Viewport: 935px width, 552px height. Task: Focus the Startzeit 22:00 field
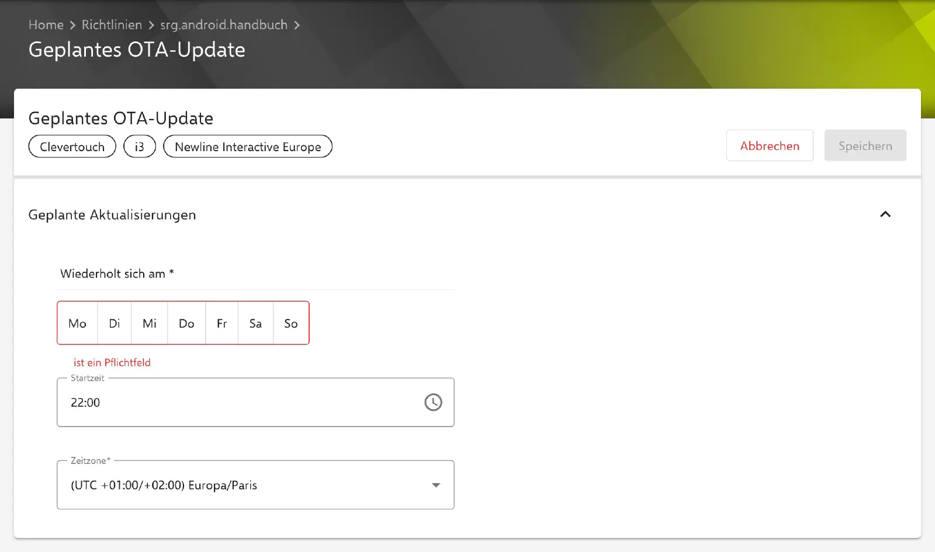255,402
